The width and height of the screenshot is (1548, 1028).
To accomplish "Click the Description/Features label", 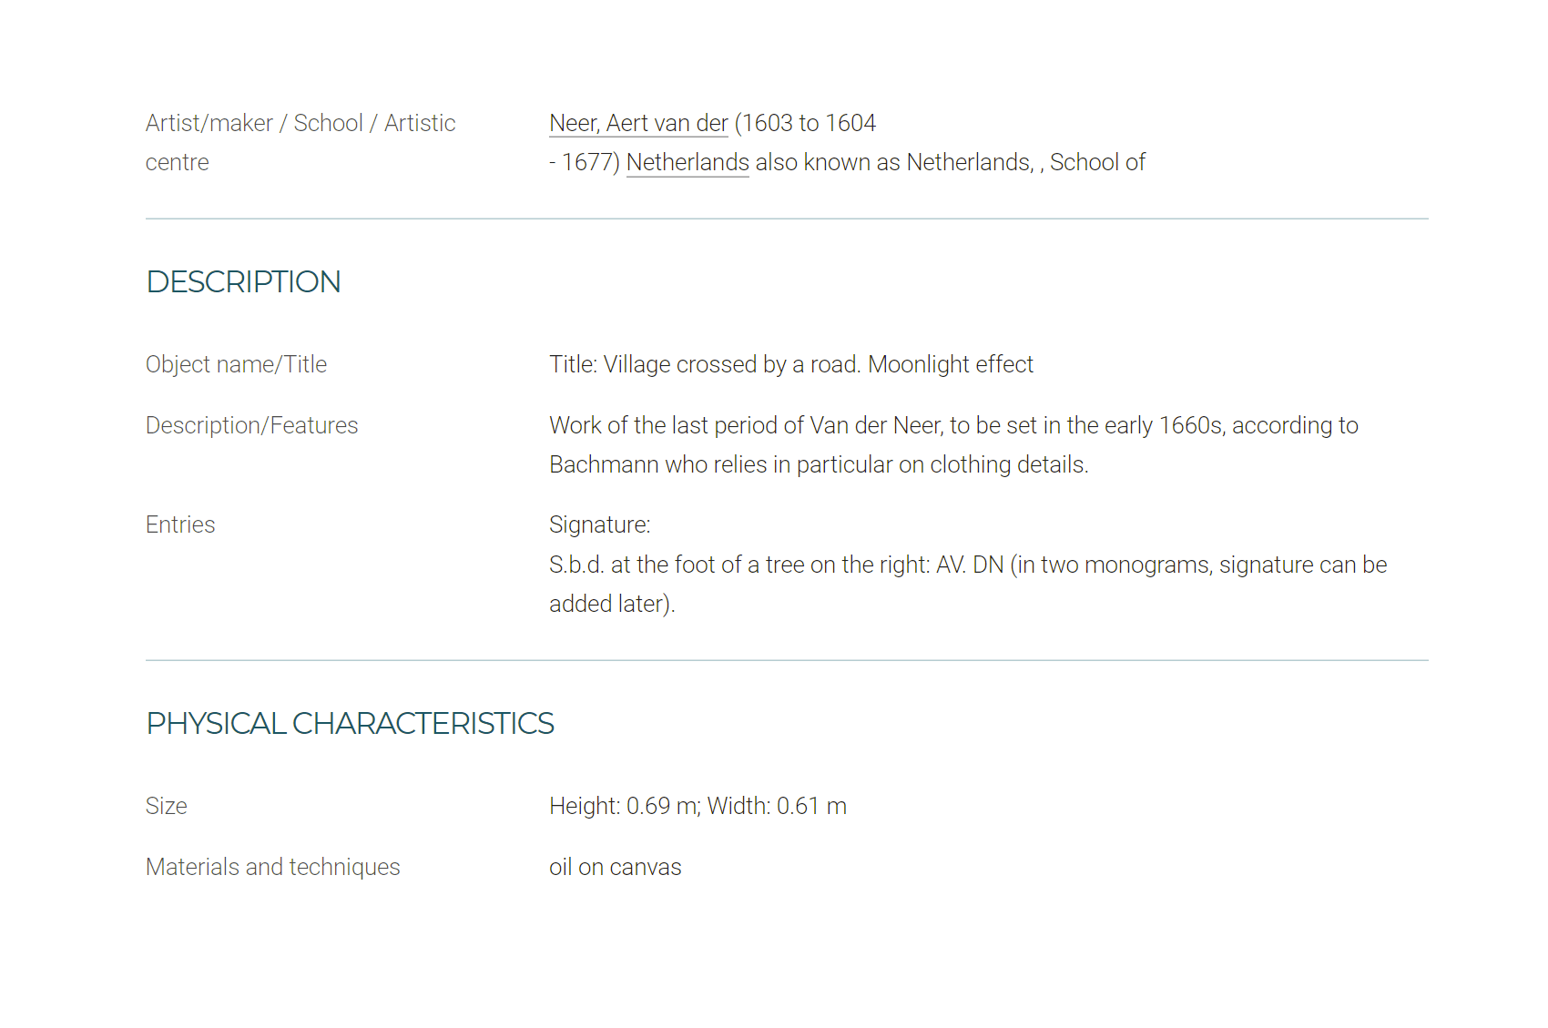I will click(x=251, y=425).
